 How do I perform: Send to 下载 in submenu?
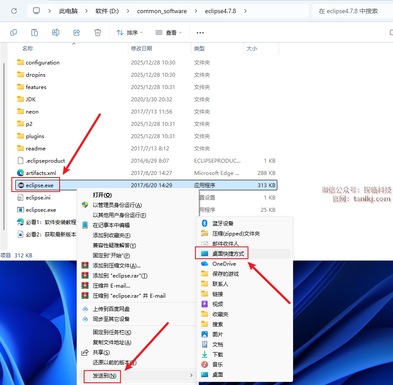click(218, 354)
